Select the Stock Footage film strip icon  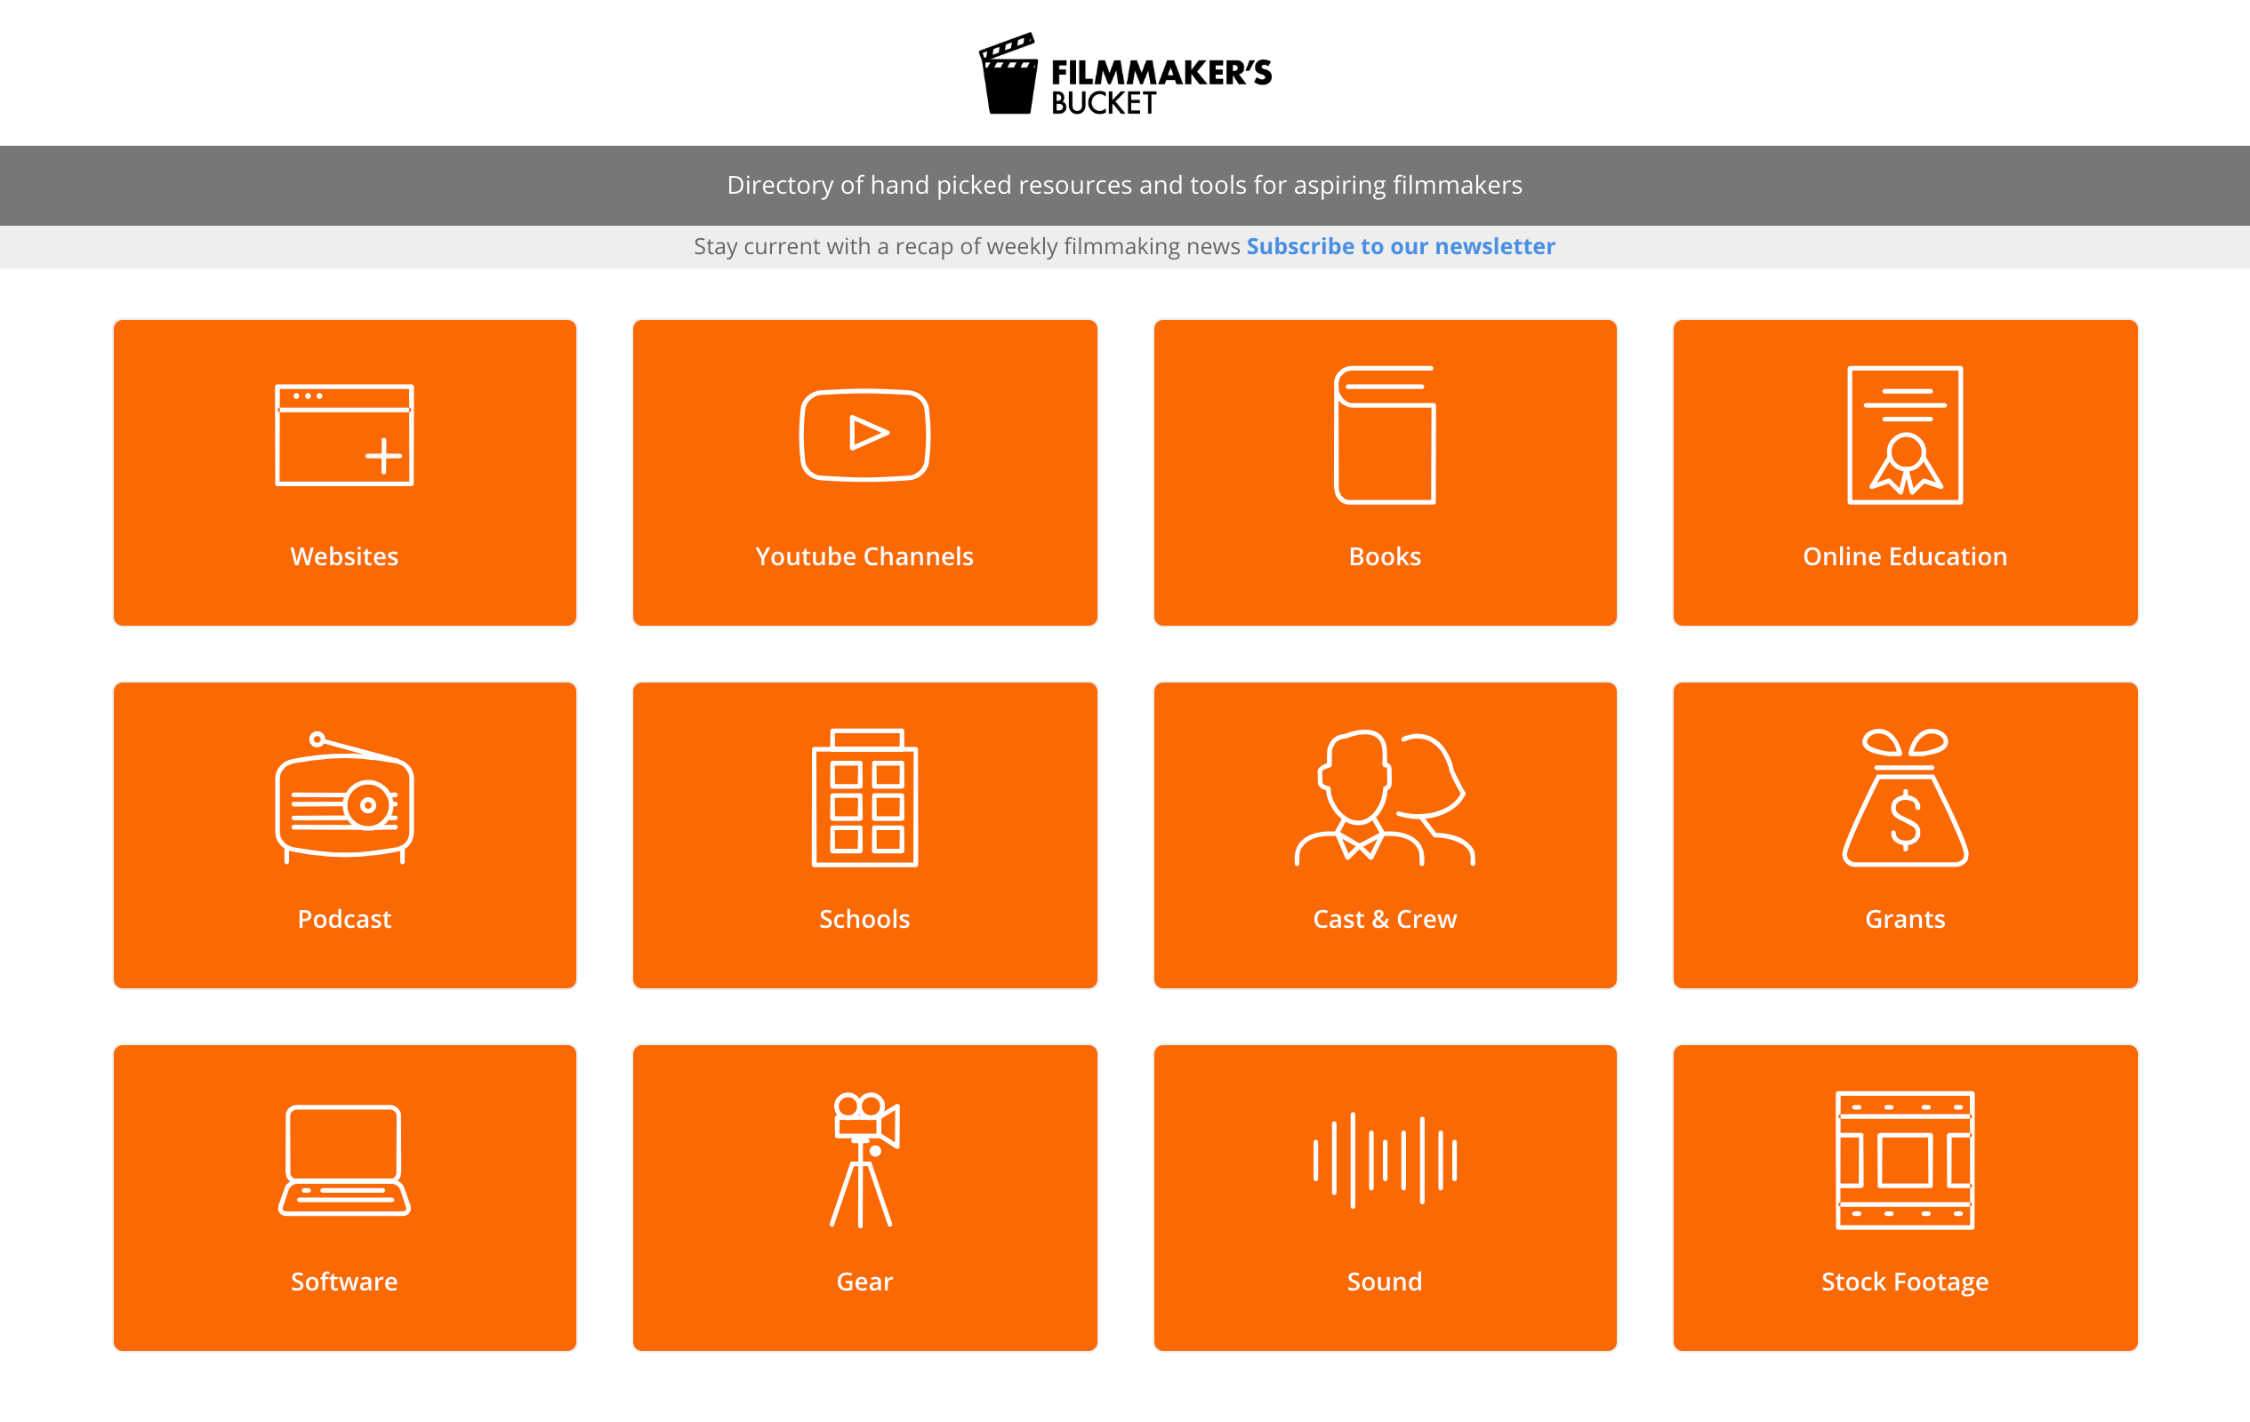[1904, 1161]
